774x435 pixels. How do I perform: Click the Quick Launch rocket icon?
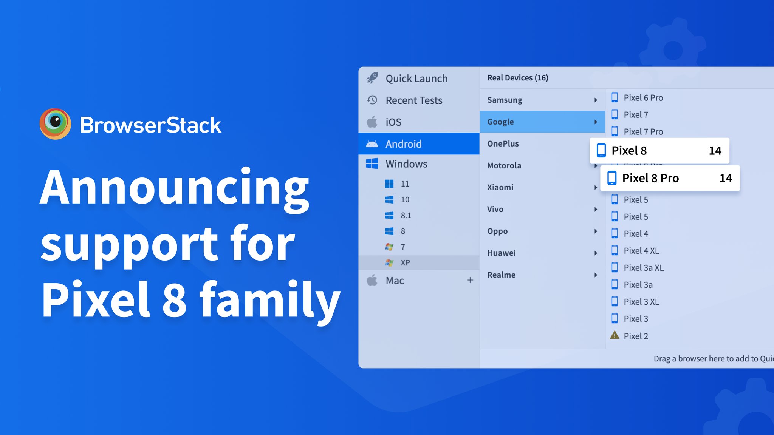coord(372,78)
